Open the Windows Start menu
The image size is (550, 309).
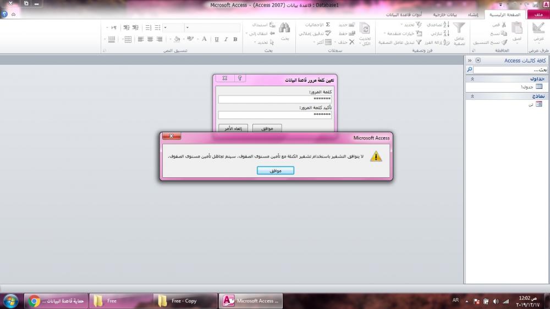[x=10, y=301]
